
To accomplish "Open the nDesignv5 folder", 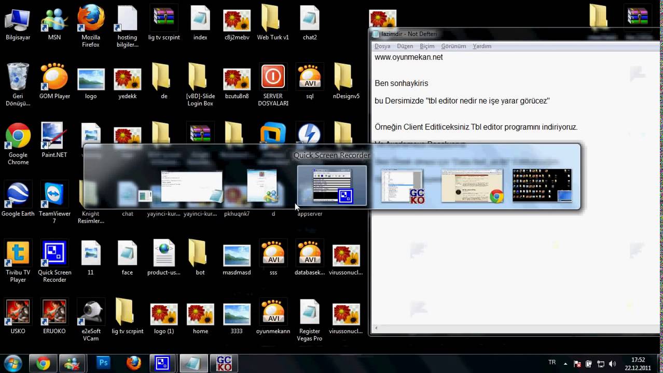I will [x=346, y=81].
